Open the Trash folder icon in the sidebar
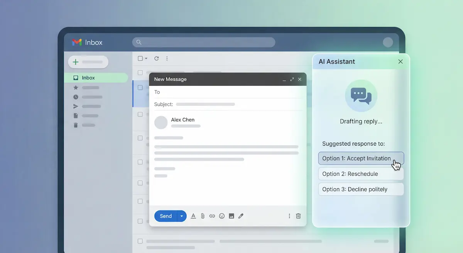 [76, 125]
